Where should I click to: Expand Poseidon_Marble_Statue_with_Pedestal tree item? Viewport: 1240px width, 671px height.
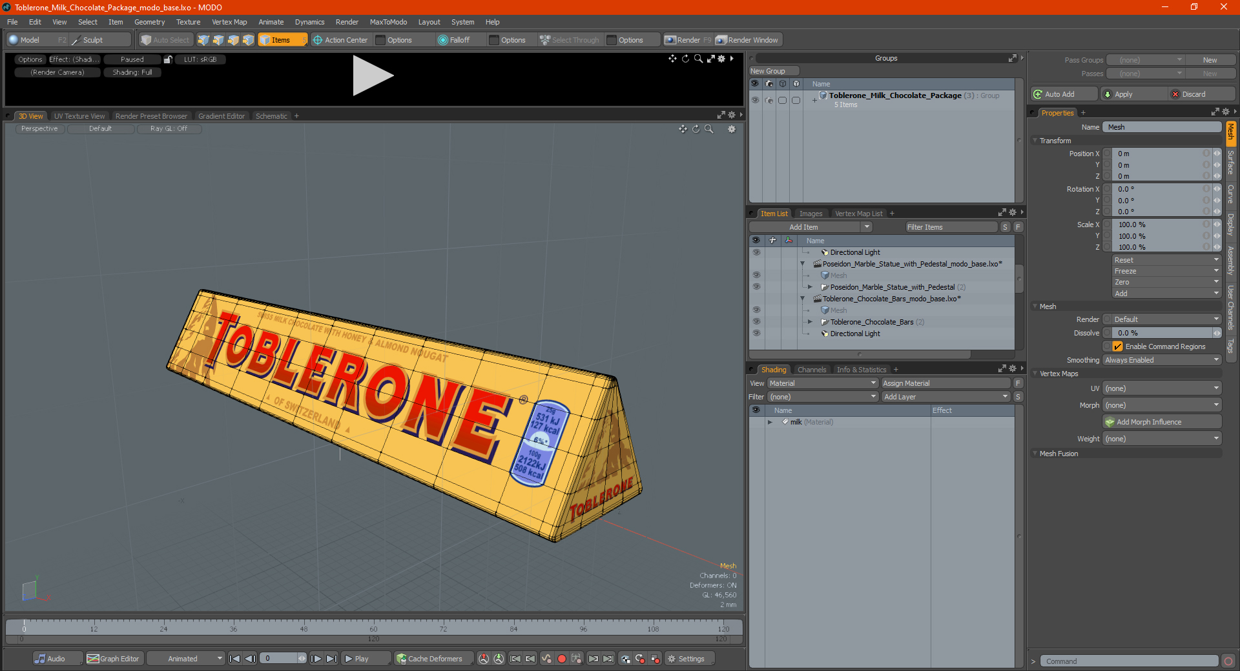click(810, 287)
